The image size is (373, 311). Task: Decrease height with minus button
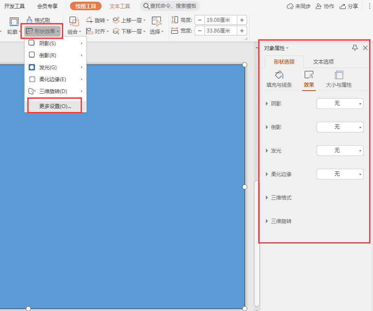[200, 20]
